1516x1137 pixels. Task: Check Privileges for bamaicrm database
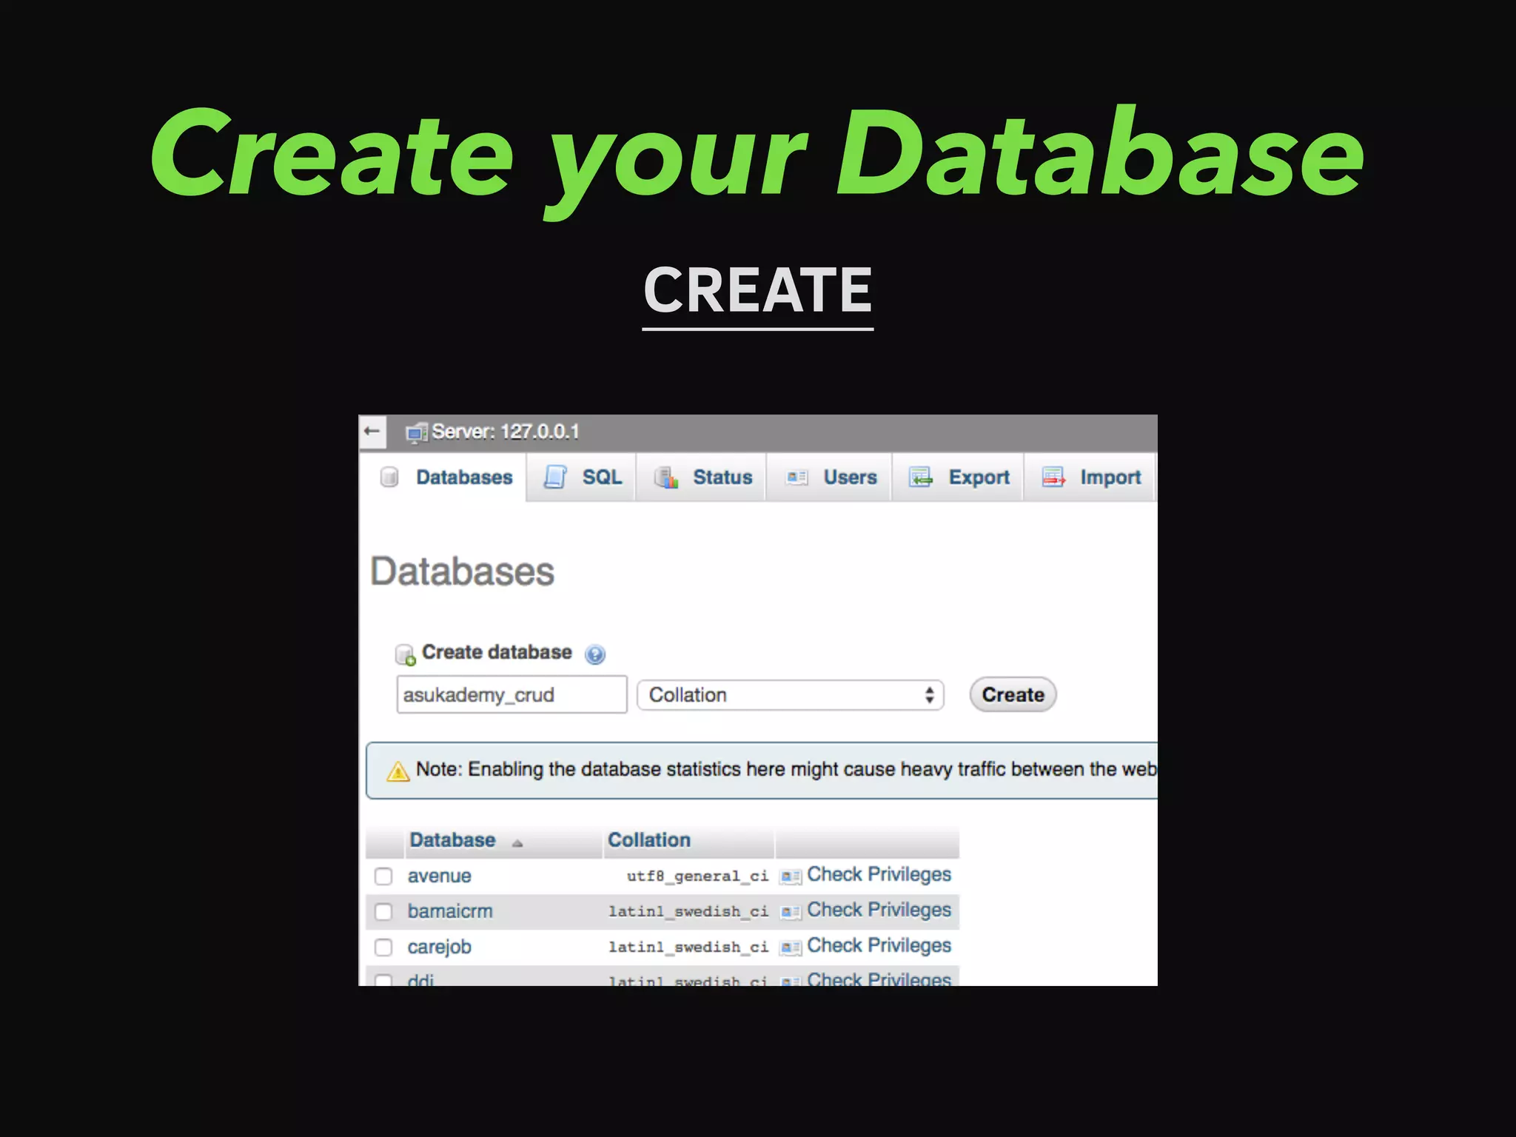(879, 910)
